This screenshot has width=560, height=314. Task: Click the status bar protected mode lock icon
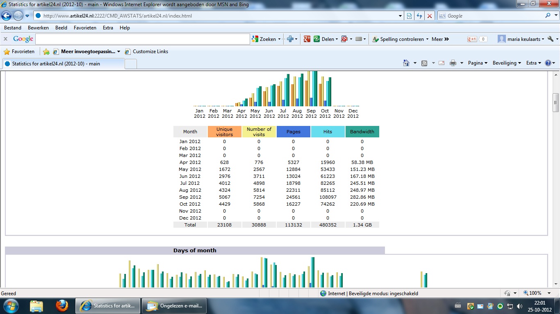click(508, 293)
